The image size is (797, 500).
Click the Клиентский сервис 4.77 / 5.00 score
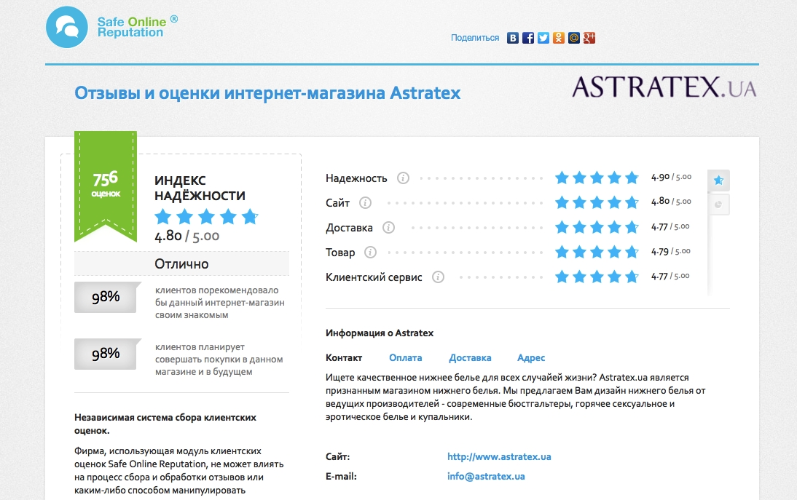tap(670, 276)
